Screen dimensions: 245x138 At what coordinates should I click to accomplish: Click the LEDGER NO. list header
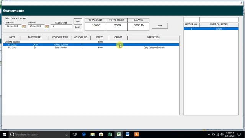191,25
